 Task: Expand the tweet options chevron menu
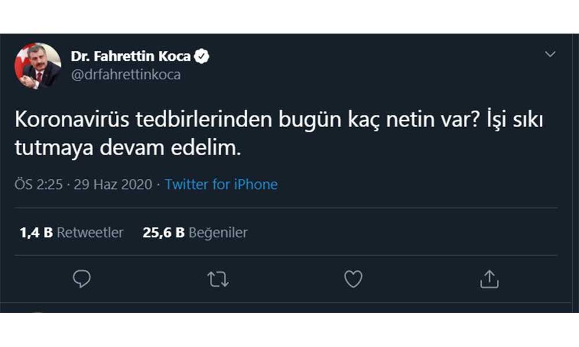click(x=550, y=54)
